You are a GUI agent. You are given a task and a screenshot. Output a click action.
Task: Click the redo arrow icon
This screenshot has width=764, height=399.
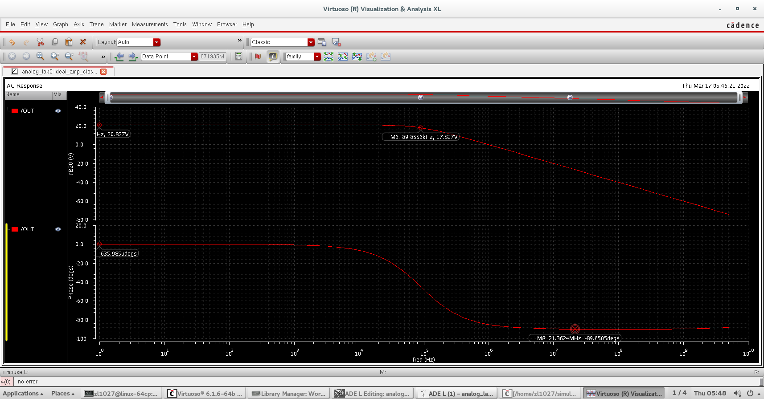[26, 42]
